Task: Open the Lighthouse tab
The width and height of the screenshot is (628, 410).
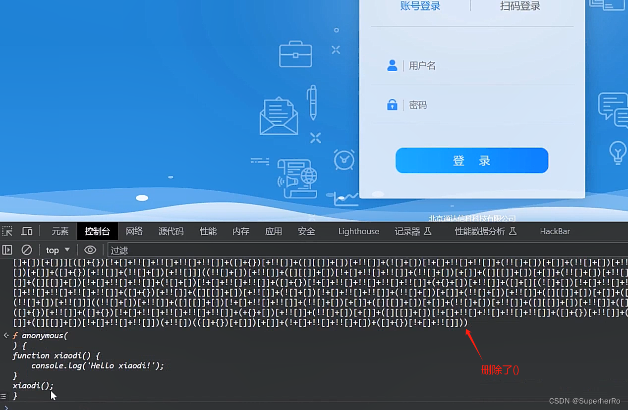Action: (359, 231)
